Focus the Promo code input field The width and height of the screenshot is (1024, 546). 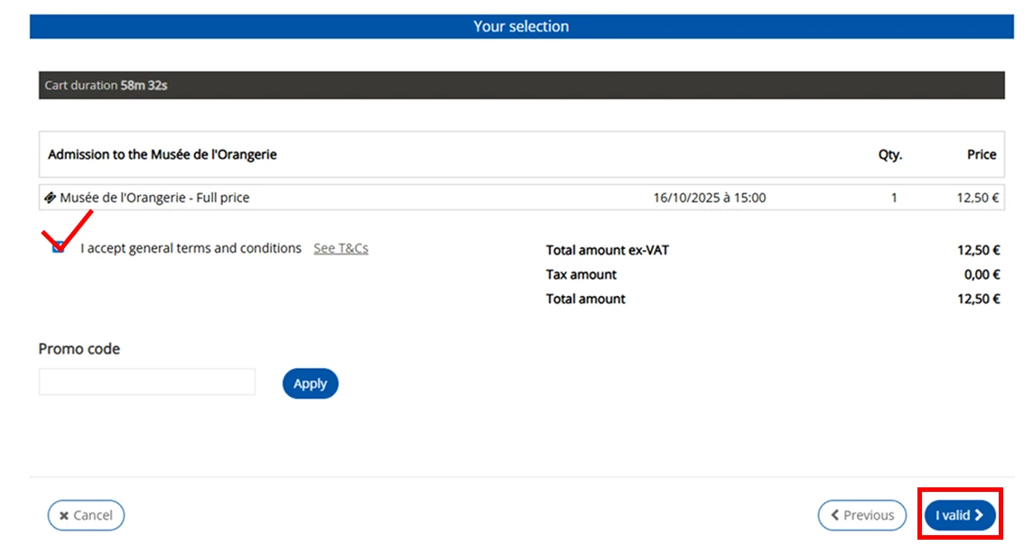pos(147,382)
